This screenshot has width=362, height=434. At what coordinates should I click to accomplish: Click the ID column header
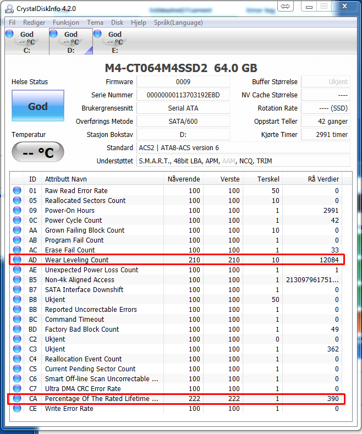32,179
